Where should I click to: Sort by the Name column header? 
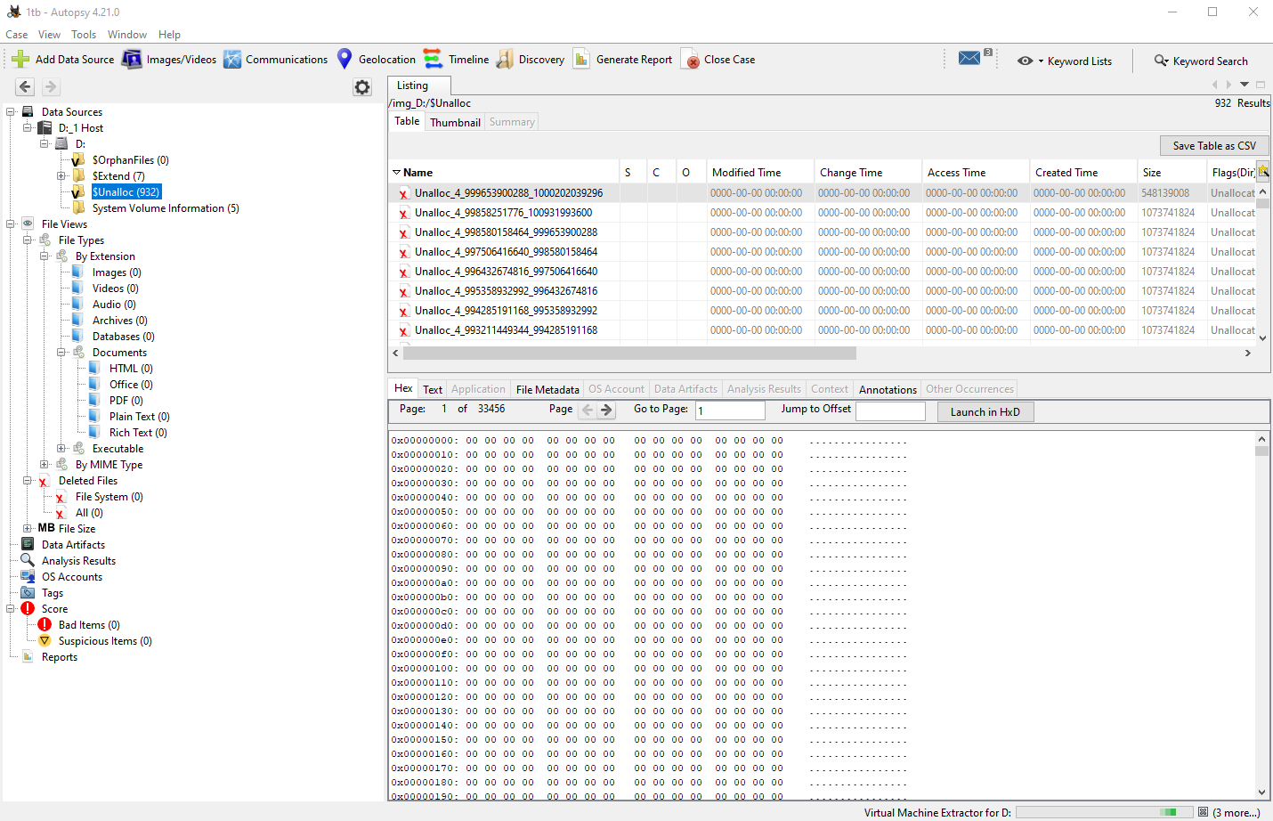coord(504,173)
